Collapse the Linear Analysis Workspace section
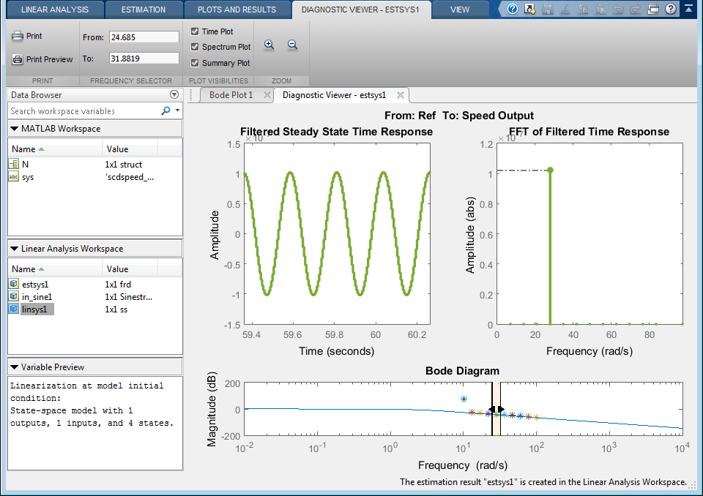 coord(14,249)
